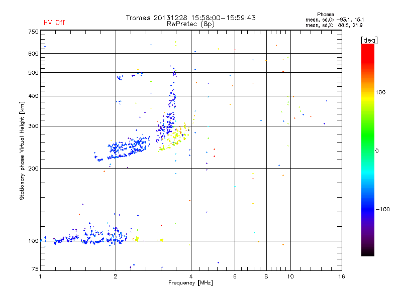Click the y-axis label '600'
Viewport: 402px width, 301px height.
[x=33, y=54]
